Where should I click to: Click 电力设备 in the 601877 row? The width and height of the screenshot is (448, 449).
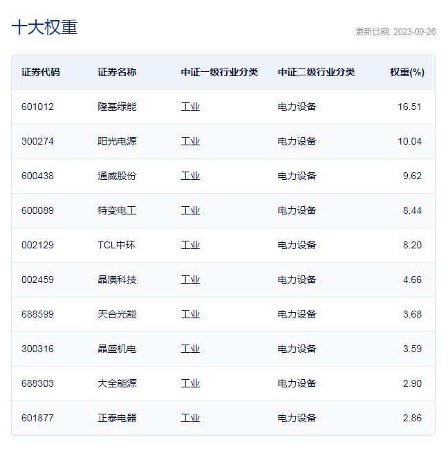click(297, 418)
